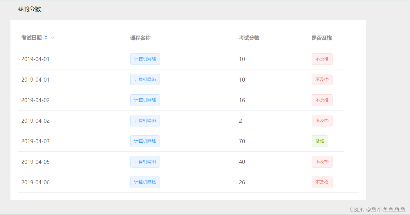Screen dimensions: 410x215
Task: Click the descending sort caret beside 考试日期
Action: coord(46,39)
